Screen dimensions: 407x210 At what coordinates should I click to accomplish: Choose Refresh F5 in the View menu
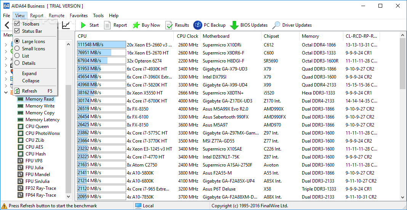35,91
